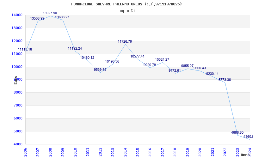Click x-axis year 2017
Viewport: 253px width, 158px height.
[163, 152]
